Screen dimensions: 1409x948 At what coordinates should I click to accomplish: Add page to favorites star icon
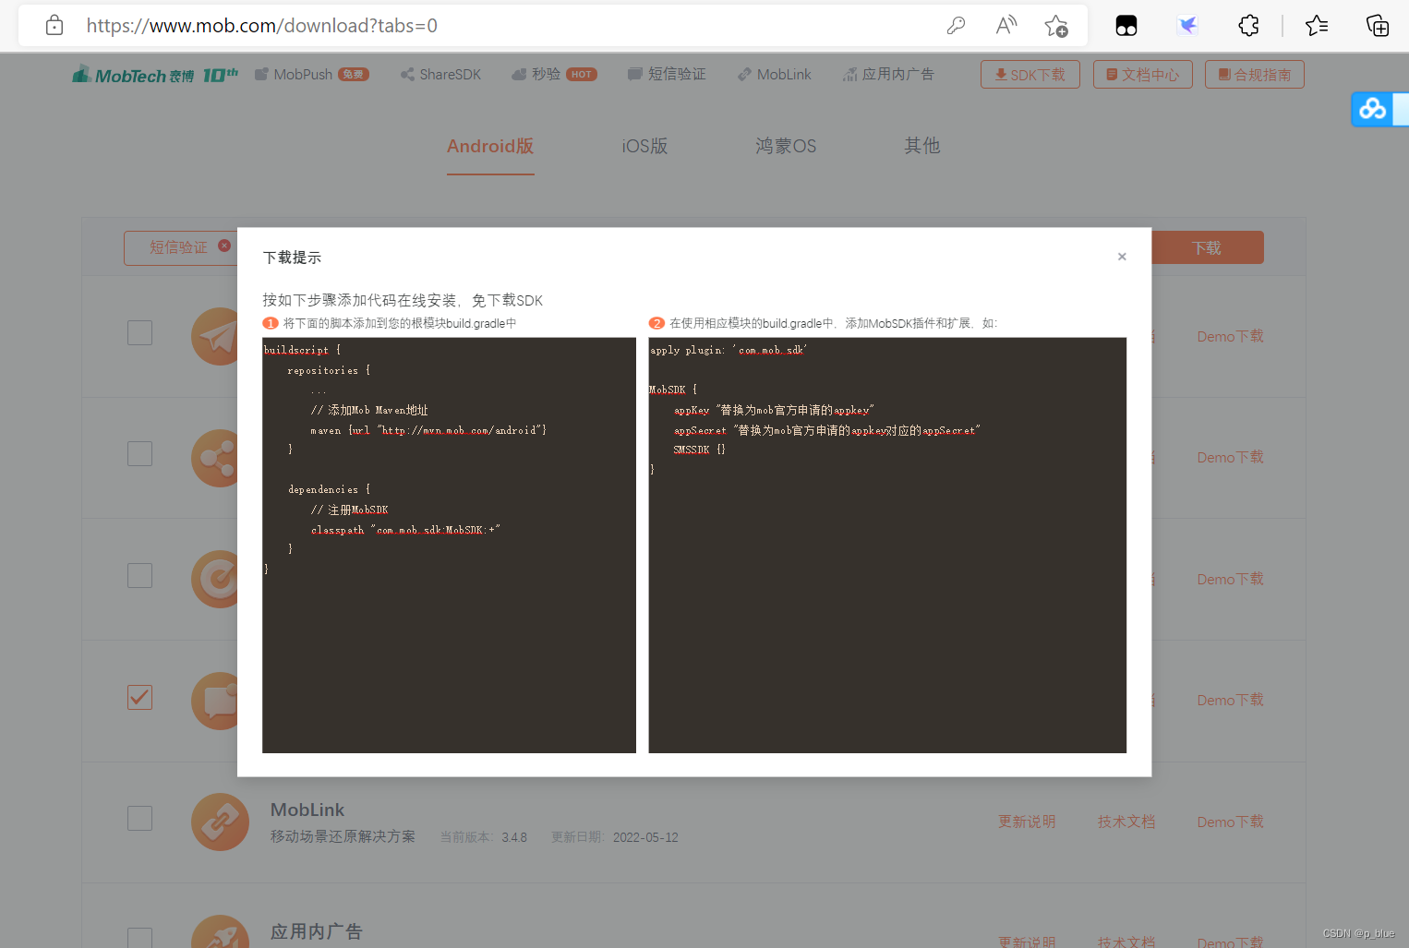coord(1056,26)
